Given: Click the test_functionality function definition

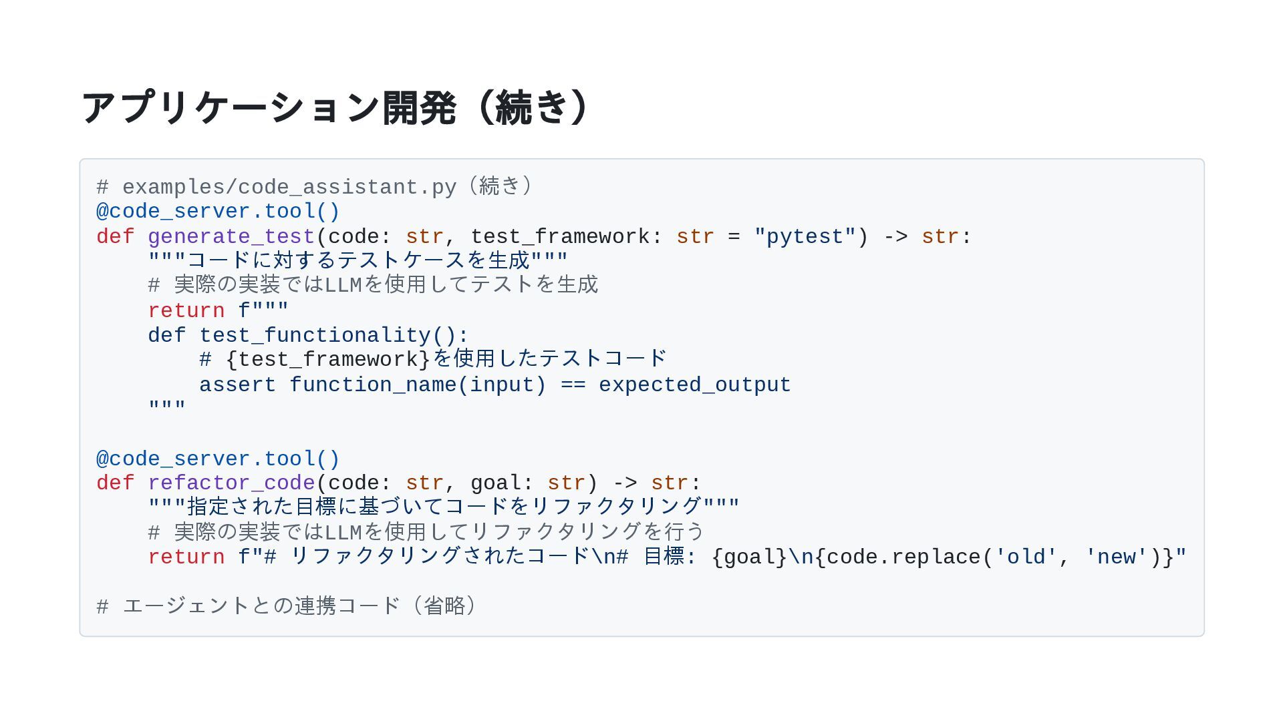Looking at the screenshot, I should [x=307, y=336].
